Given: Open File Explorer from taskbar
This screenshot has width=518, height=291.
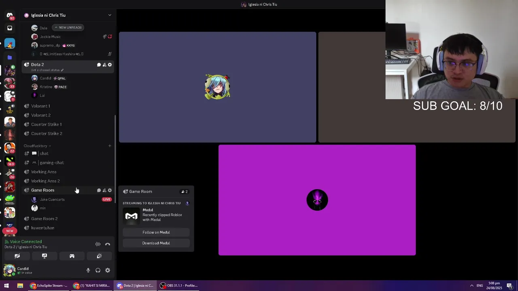Looking at the screenshot, I should (20, 285).
